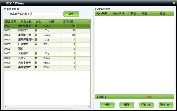Sort by 库存数量 column header

[x=68, y=22]
